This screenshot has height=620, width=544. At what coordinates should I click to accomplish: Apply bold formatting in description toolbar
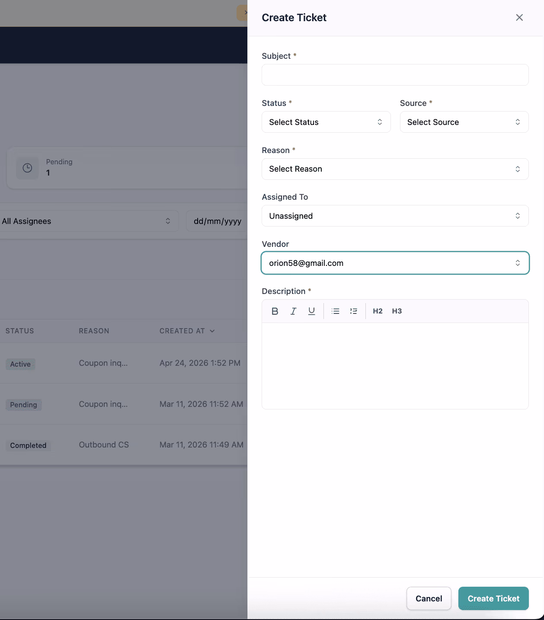tap(275, 311)
